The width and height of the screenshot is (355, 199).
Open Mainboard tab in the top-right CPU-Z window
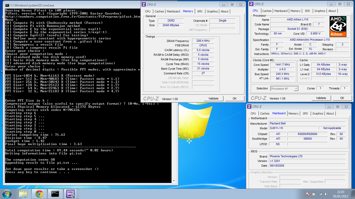(x=281, y=11)
